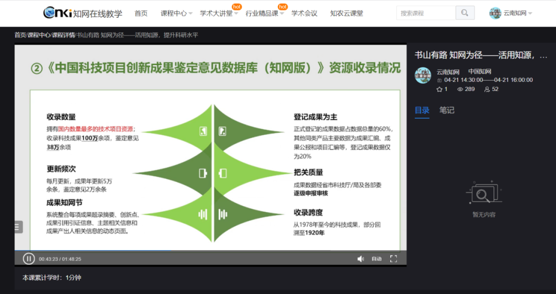Screen dimensions: 556x294
Task: Click the empty-content magnifier illustration
Action: (483, 193)
